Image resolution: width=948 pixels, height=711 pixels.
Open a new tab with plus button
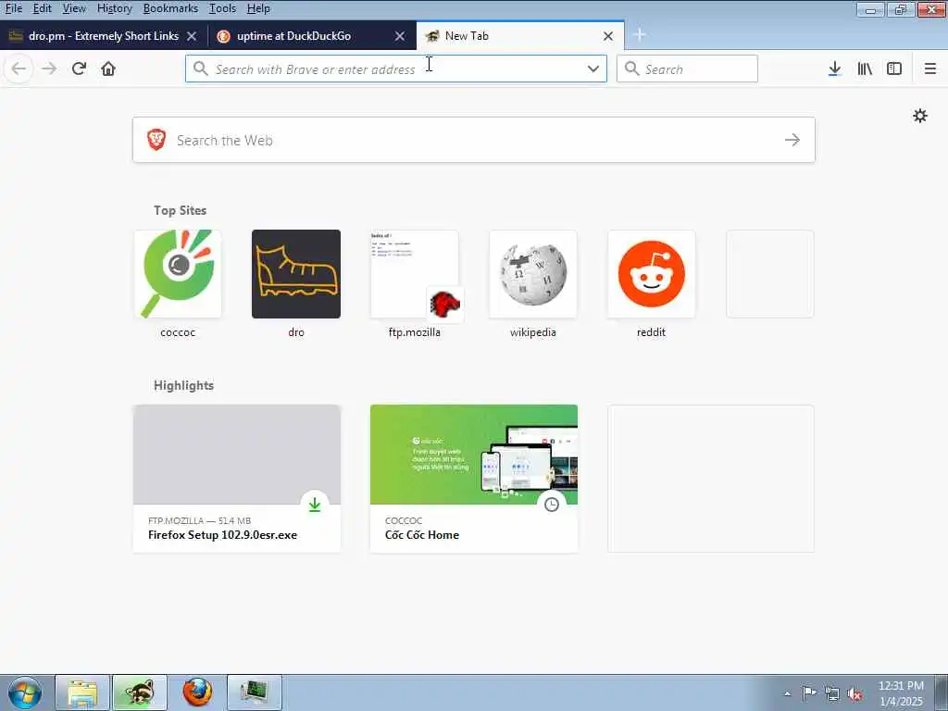(x=640, y=35)
